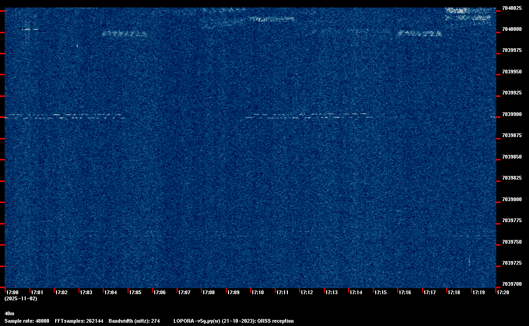This screenshot has width=529, height=326.
Task: Click the 7039800 frequency label
Action: pos(512,199)
